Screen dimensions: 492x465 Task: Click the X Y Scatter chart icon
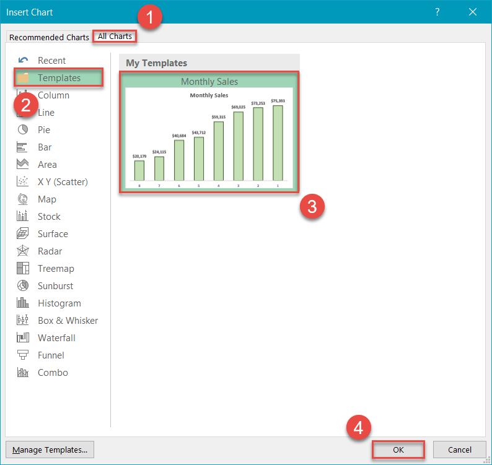22,181
